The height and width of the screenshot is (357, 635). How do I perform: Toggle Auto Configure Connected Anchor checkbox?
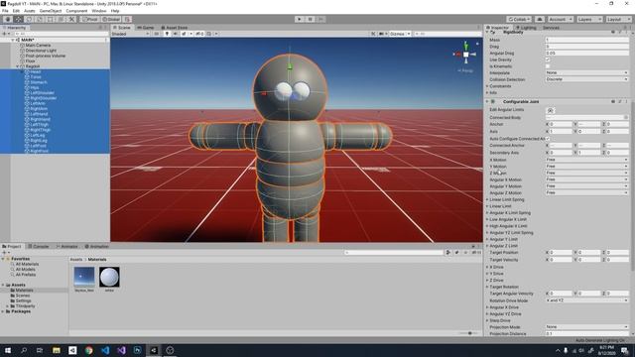click(x=548, y=139)
